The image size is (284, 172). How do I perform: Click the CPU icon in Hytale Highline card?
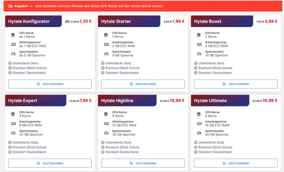[x=106, y=114]
